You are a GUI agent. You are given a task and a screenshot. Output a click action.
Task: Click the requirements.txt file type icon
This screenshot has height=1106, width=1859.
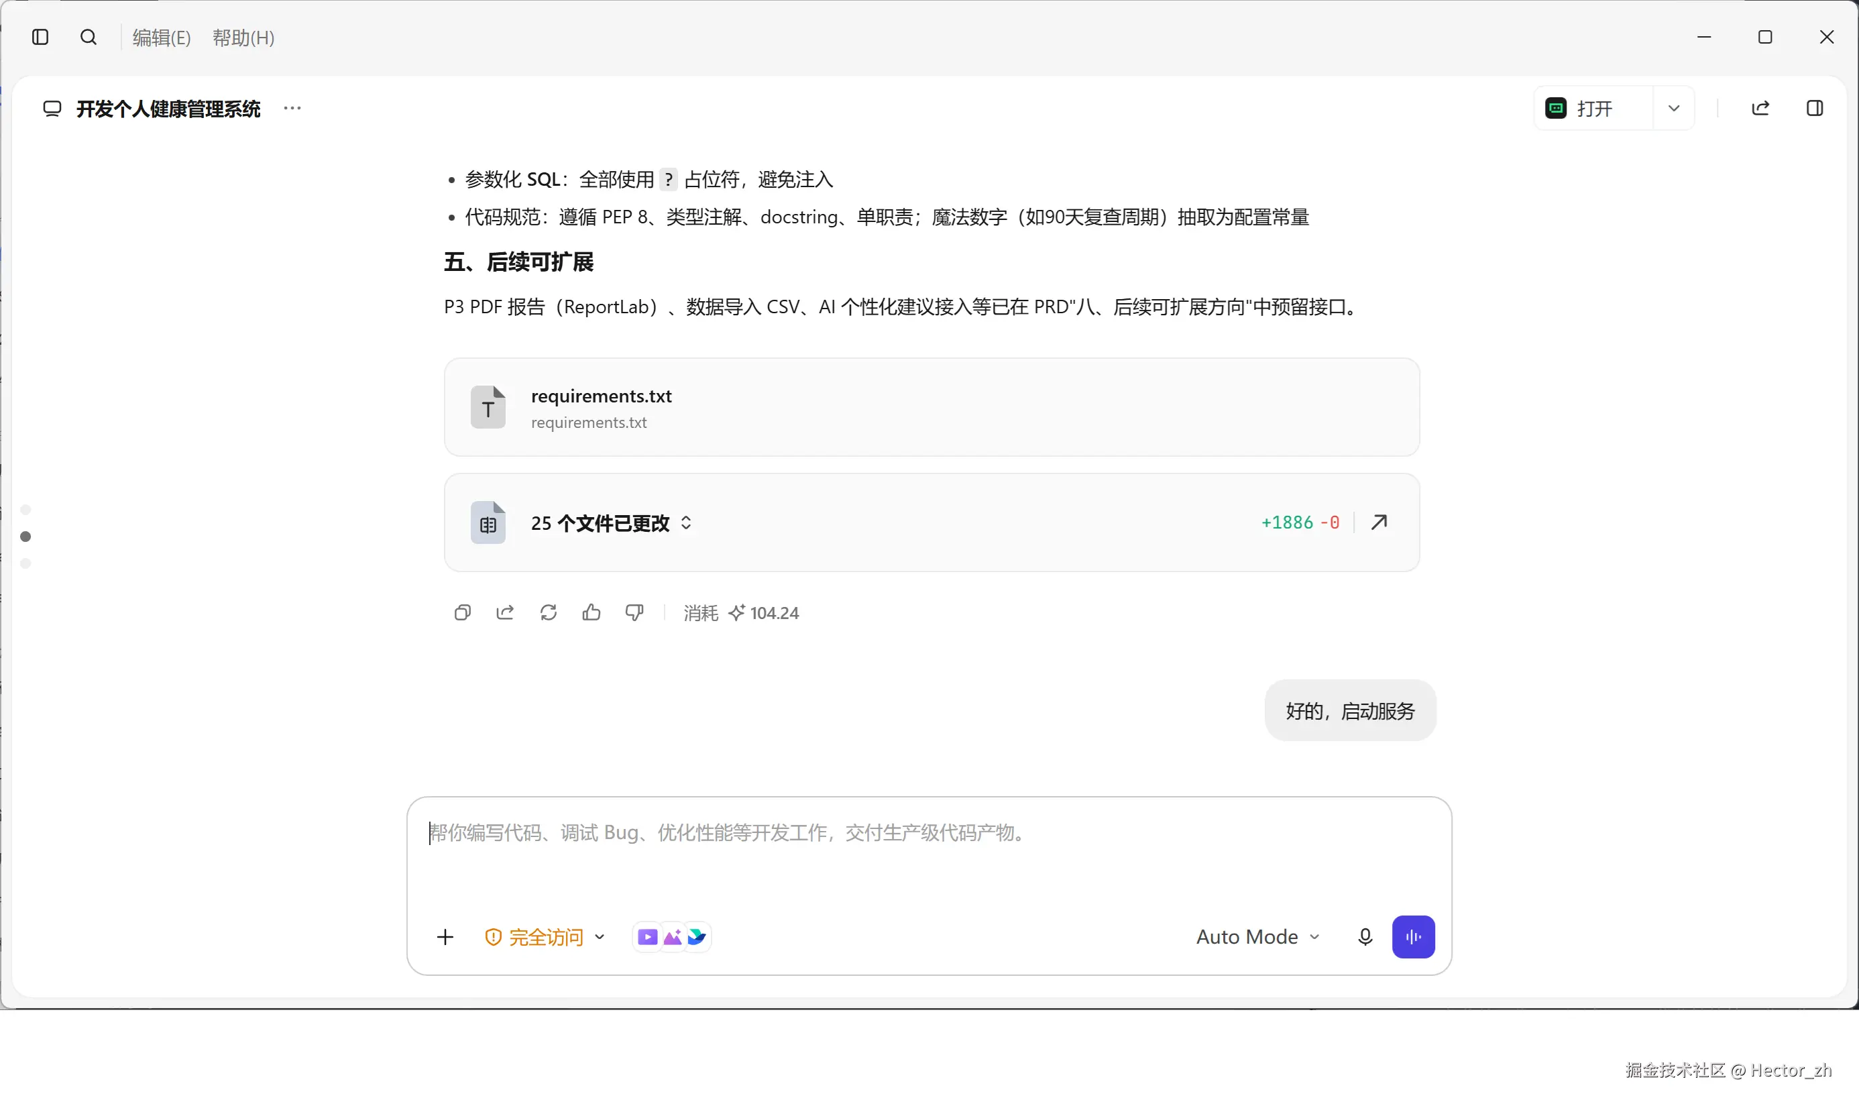pos(488,408)
